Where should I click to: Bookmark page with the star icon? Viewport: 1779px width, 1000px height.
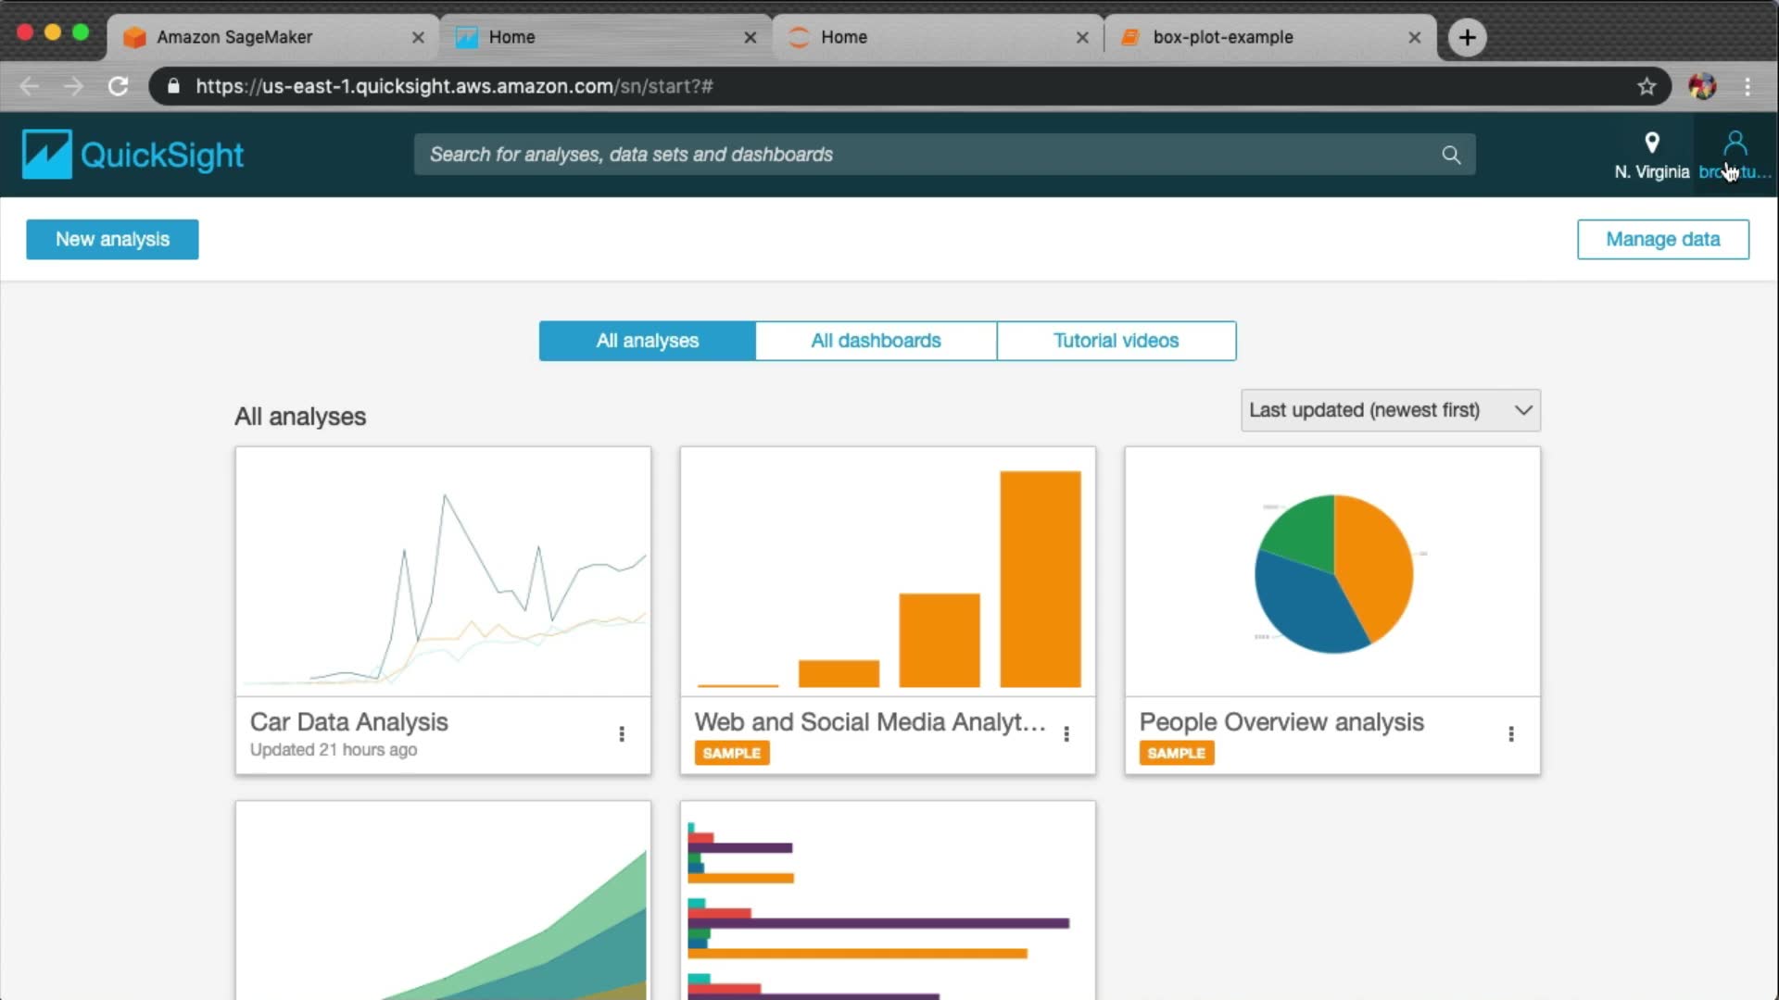pos(1647,86)
